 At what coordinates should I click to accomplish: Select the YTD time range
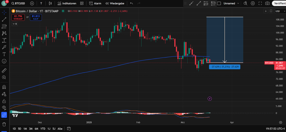43,129
